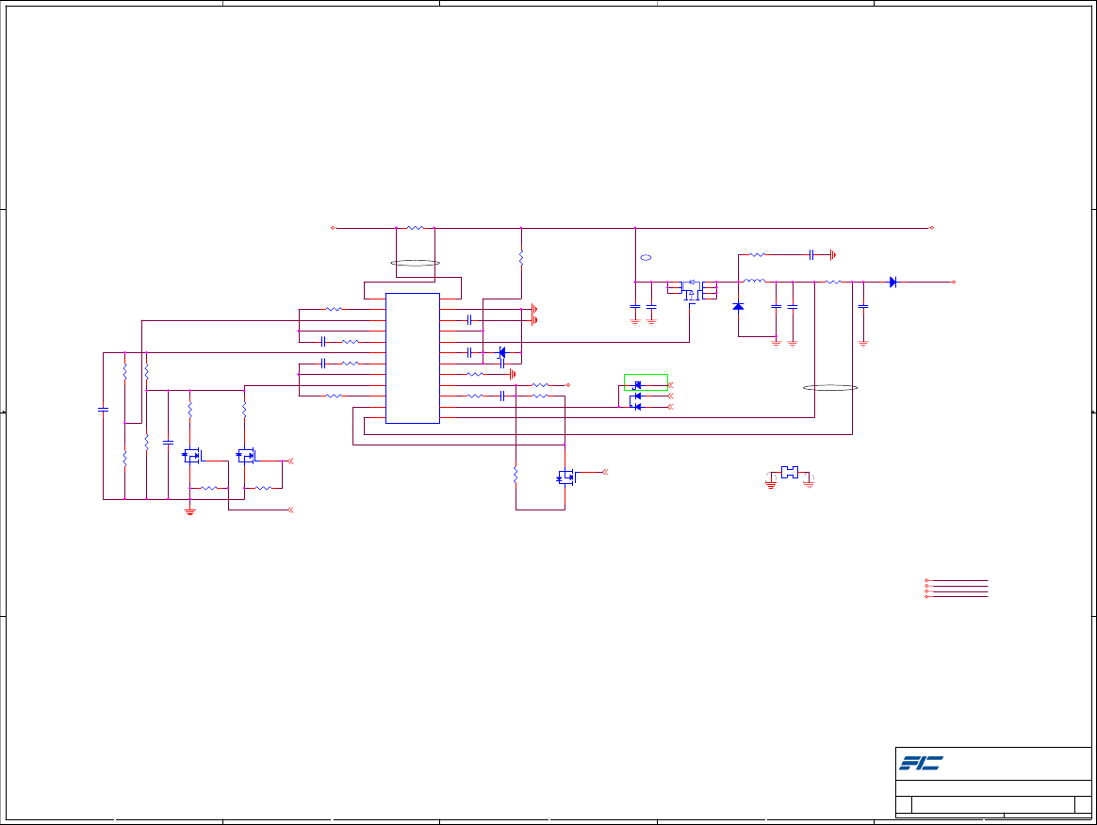
Task: Click the left ground symbol of the jumper
Action: pyautogui.click(x=770, y=484)
